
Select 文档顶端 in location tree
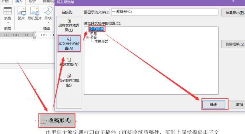pos(97,29)
